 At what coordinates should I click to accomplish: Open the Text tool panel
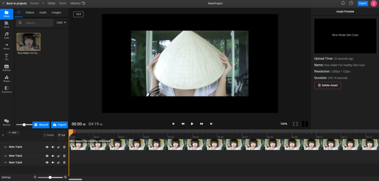point(7,57)
